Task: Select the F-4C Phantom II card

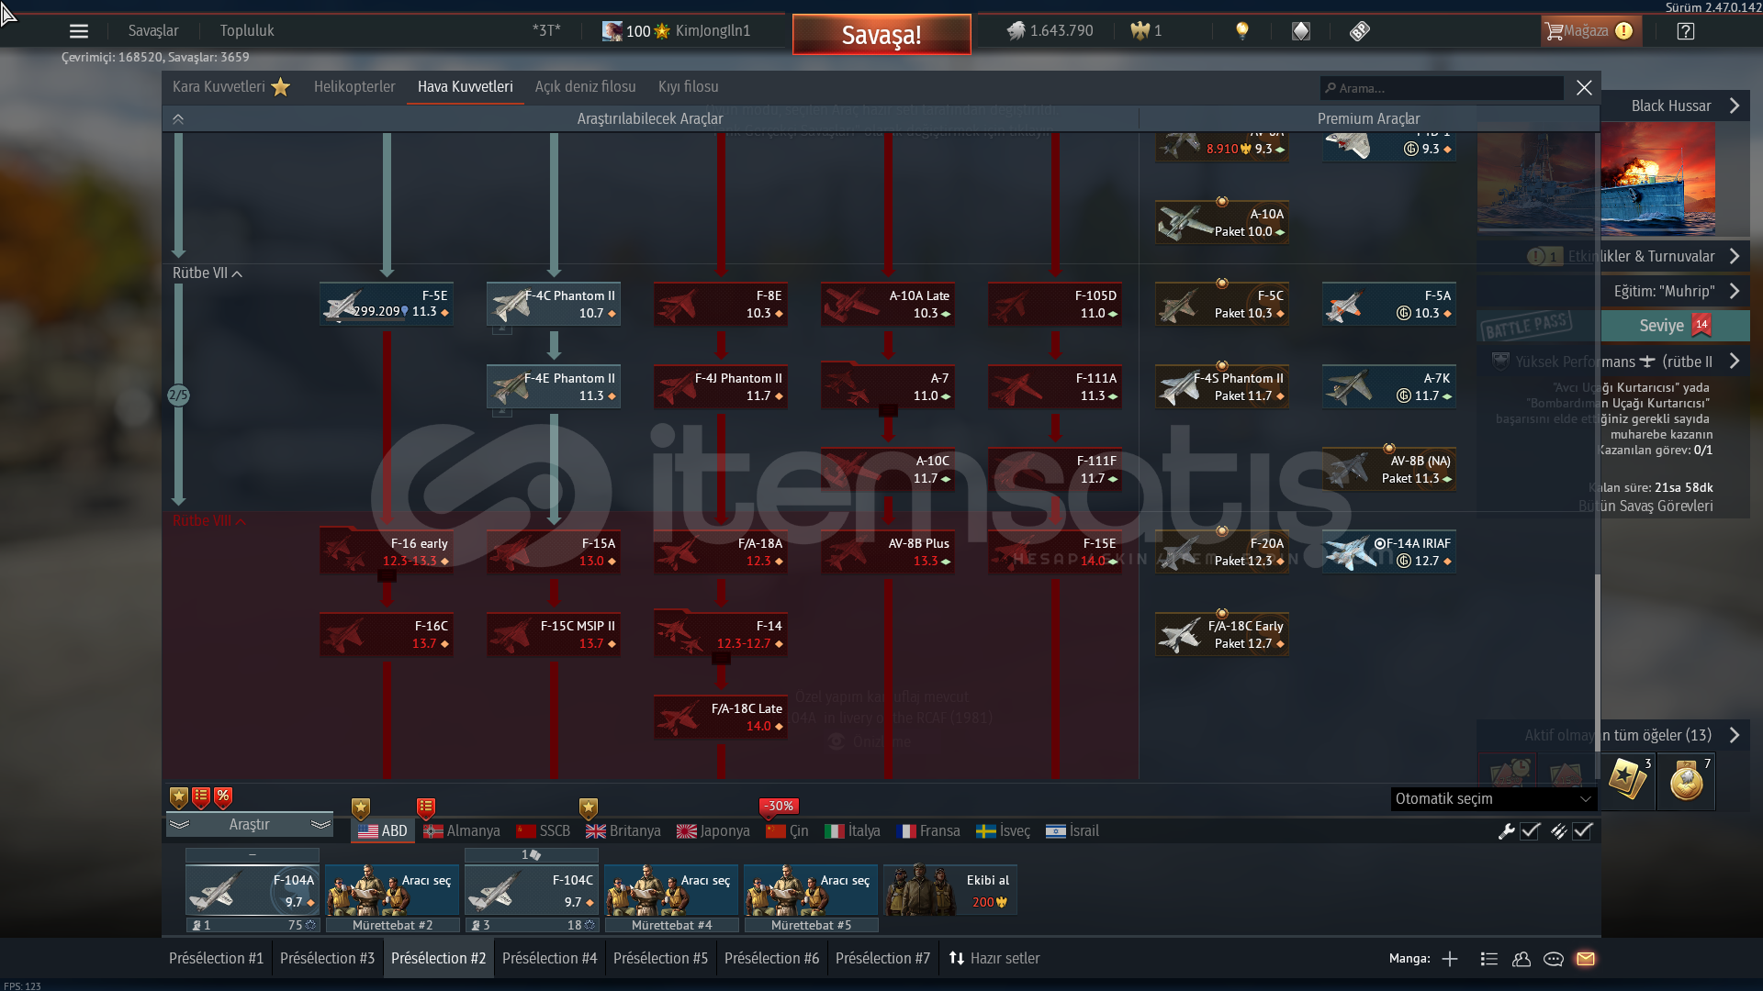Action: pos(554,304)
